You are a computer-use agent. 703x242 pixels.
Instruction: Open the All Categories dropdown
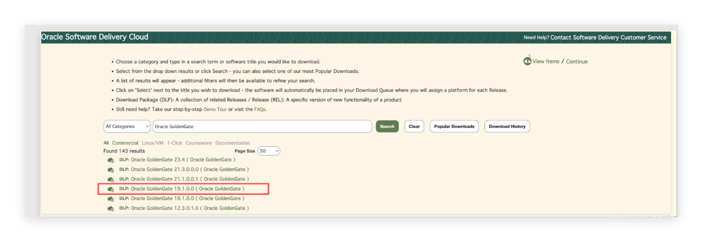click(127, 126)
